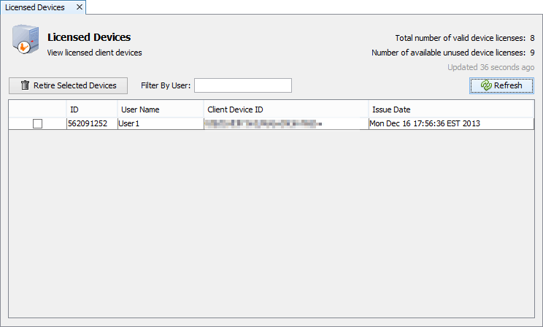Click the trash can icon for retiring devices

pyautogui.click(x=25, y=85)
